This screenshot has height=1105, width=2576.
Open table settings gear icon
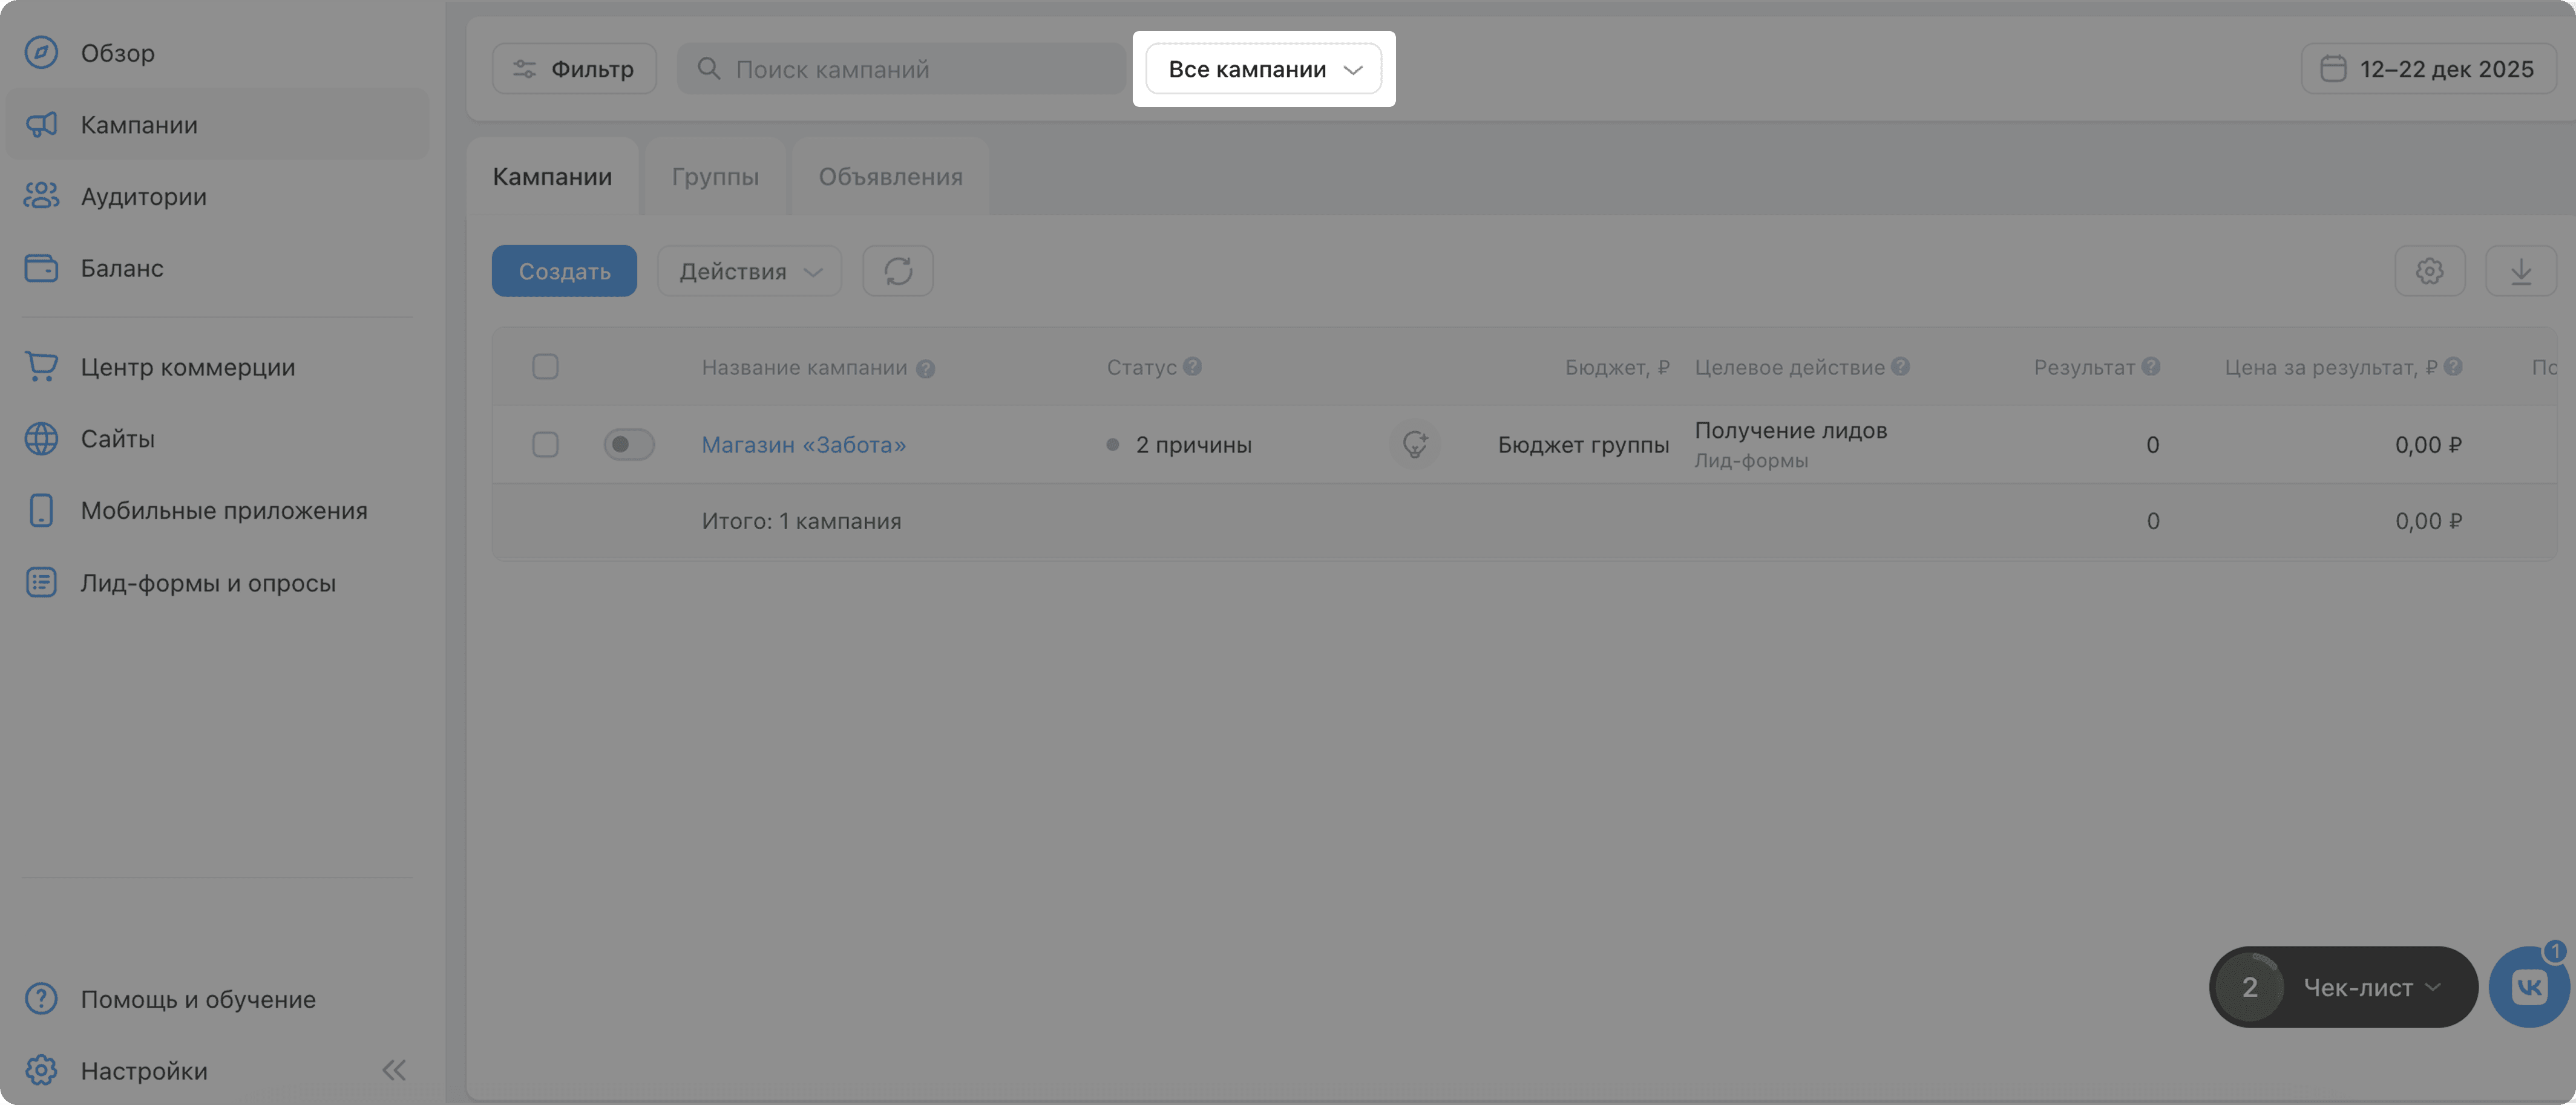coord(2429,271)
